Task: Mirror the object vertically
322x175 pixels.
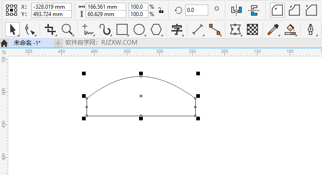Action: tap(254, 10)
